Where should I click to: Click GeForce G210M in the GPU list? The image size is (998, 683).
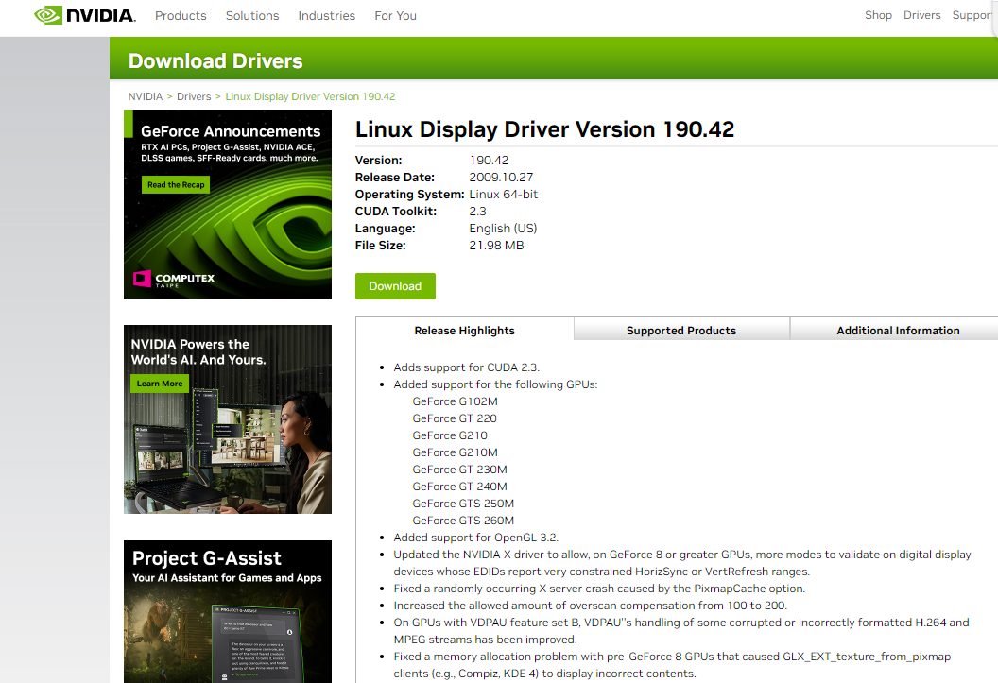(x=456, y=452)
